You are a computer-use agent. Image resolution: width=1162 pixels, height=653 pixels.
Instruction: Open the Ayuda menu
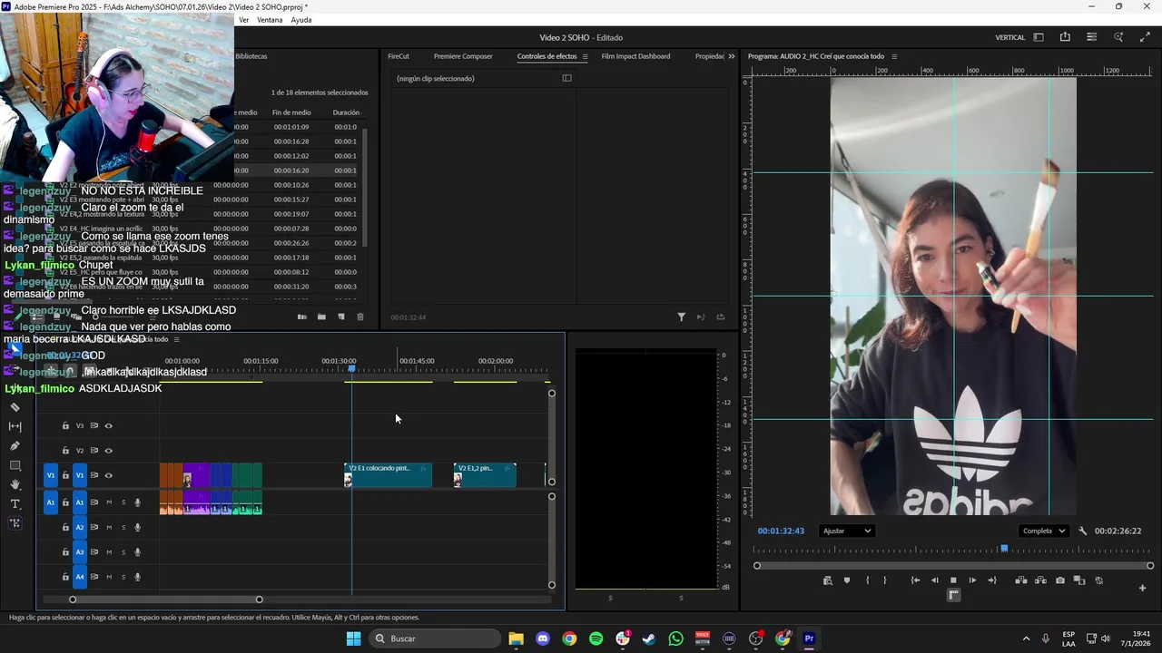[x=301, y=20]
